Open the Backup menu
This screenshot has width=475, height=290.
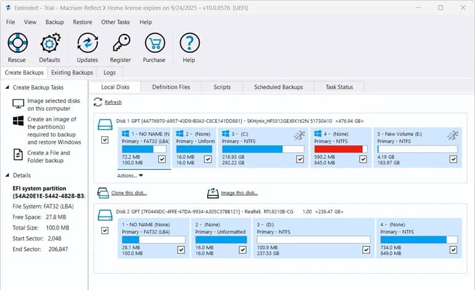pyautogui.click(x=54, y=22)
